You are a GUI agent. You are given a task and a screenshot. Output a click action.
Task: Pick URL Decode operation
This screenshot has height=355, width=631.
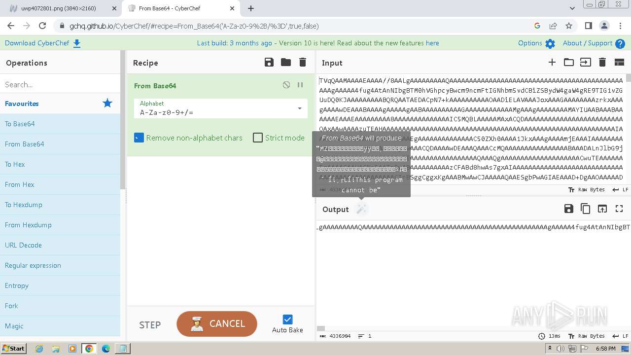click(60, 245)
